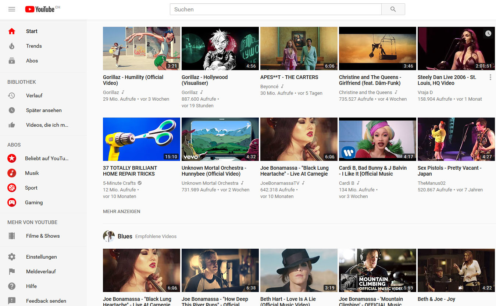The image size is (496, 306).
Task: Click JoeBonamassaTV channel name
Action: pyautogui.click(x=280, y=183)
